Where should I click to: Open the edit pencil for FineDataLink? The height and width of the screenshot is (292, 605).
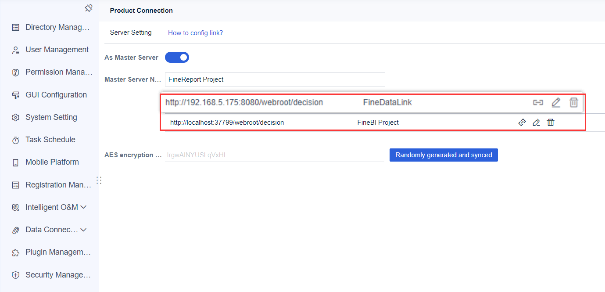coord(556,102)
